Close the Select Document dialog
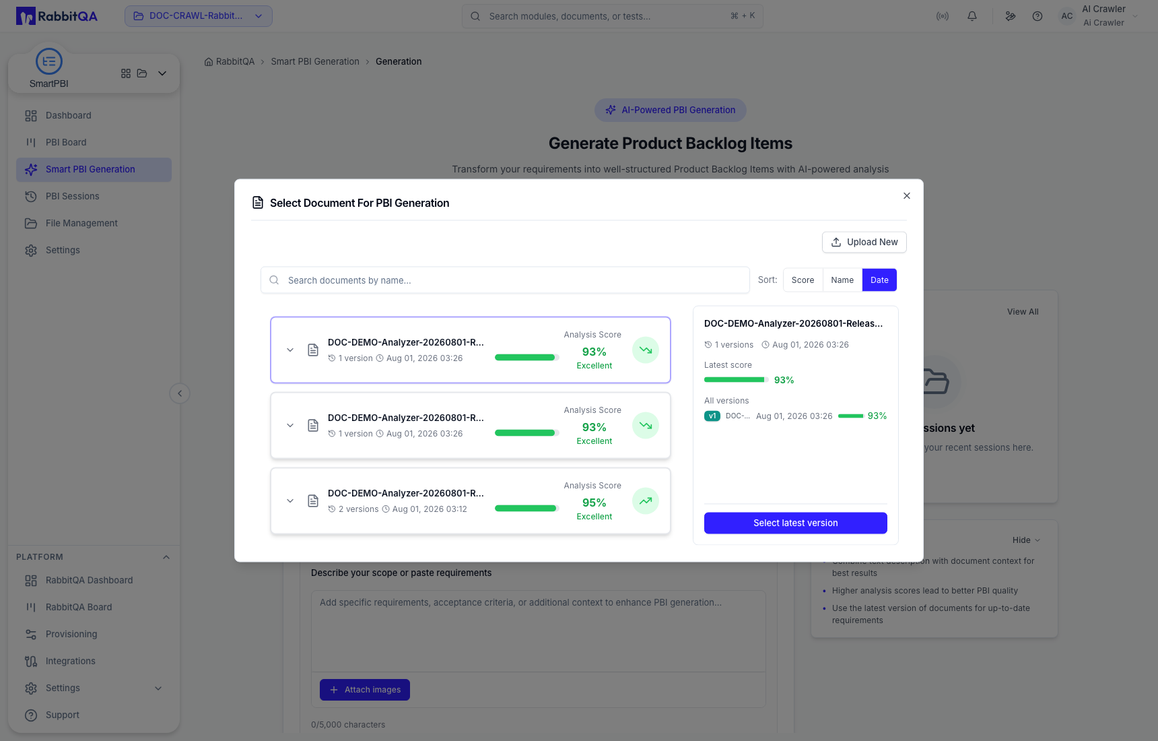 click(907, 196)
